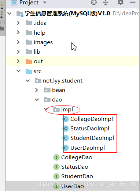Select the help folder name
Screen dimensions: 140x191
click(x=40, y=33)
